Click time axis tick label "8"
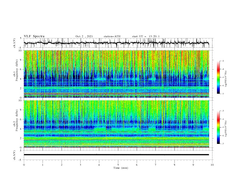Screen dimensions: 239x185 coord(174,165)
